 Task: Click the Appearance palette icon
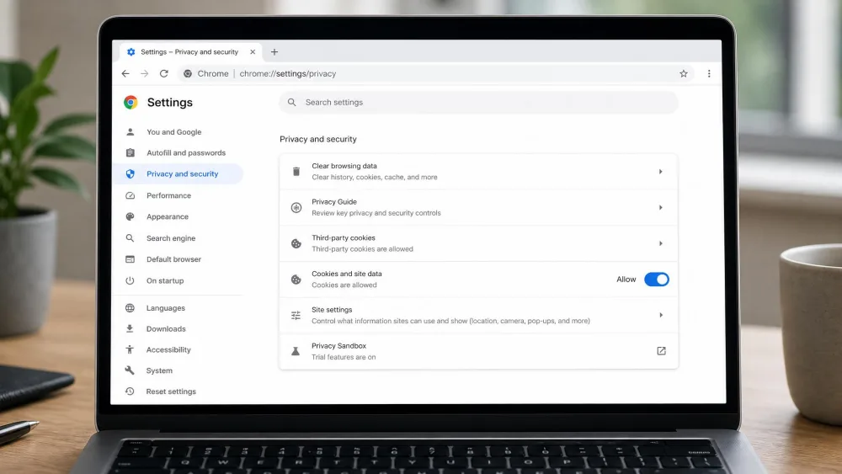(x=130, y=217)
